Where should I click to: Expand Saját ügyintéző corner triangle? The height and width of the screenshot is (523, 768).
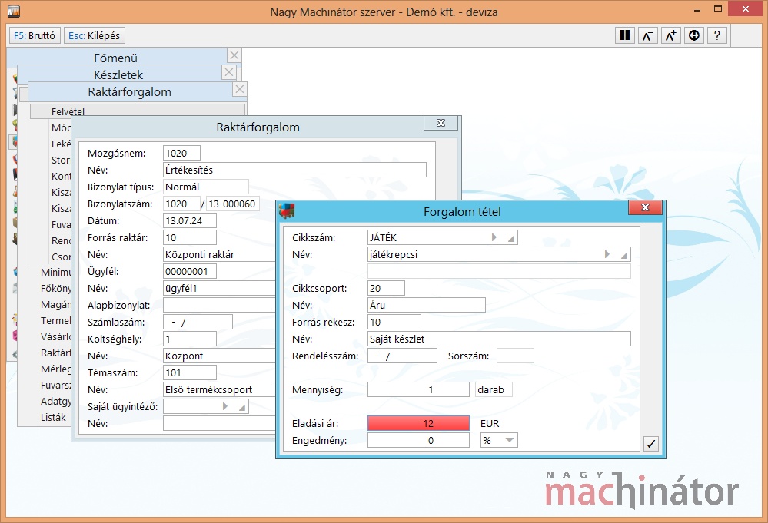point(242,408)
